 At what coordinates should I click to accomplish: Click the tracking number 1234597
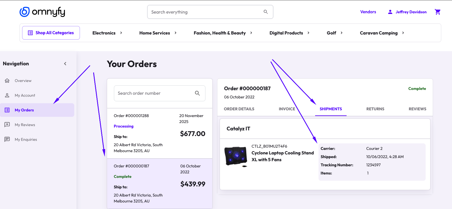pyautogui.click(x=373, y=165)
